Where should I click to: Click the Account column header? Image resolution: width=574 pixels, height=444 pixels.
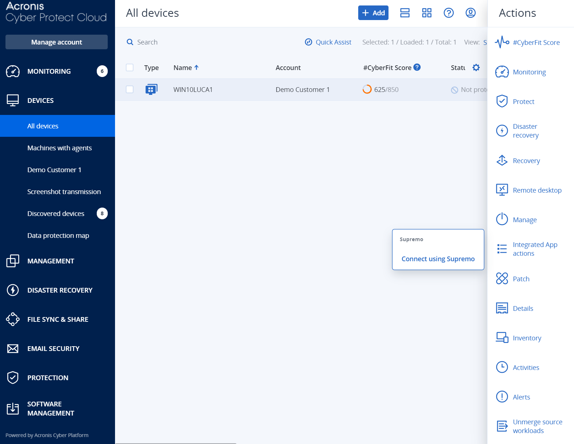[x=288, y=67]
